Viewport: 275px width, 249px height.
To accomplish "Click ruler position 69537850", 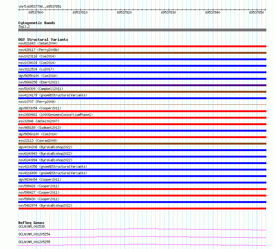I will [x=256, y=12].
